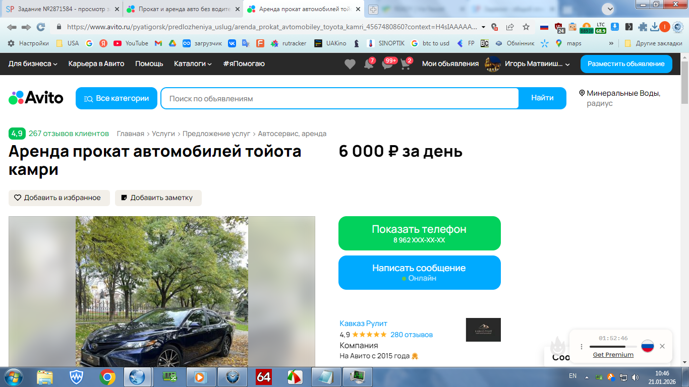
Task: Click Разместить объявление button
Action: [x=626, y=63]
